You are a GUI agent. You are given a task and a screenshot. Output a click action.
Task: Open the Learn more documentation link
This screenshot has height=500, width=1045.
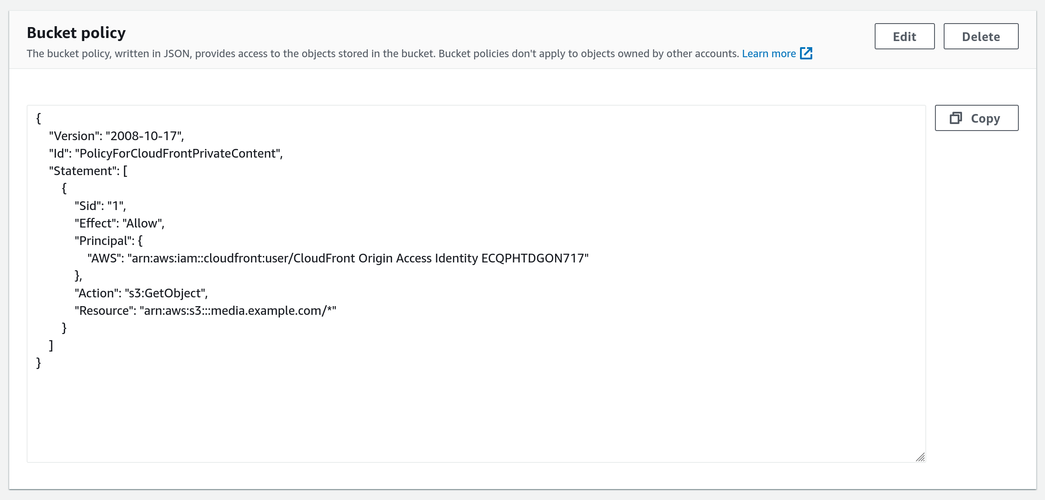click(x=769, y=53)
